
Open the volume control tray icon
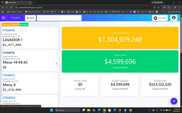(164, 110)
